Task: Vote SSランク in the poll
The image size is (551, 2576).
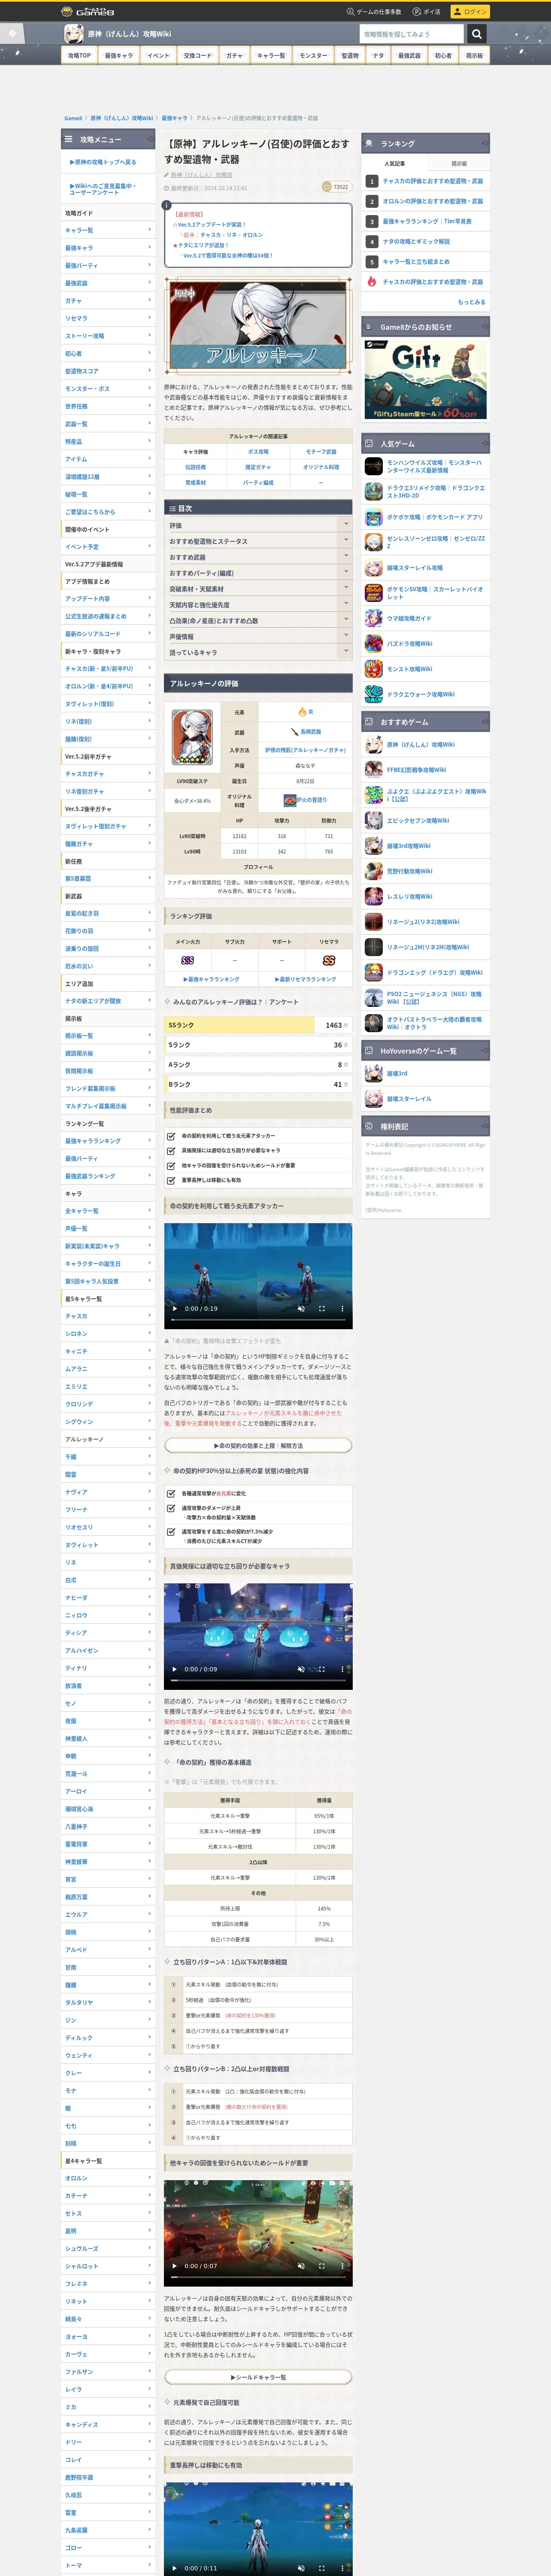Action: tap(257, 1025)
